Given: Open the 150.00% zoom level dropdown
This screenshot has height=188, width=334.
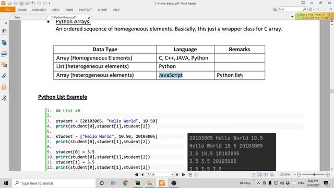Looking at the screenshot, I should point(295,174).
